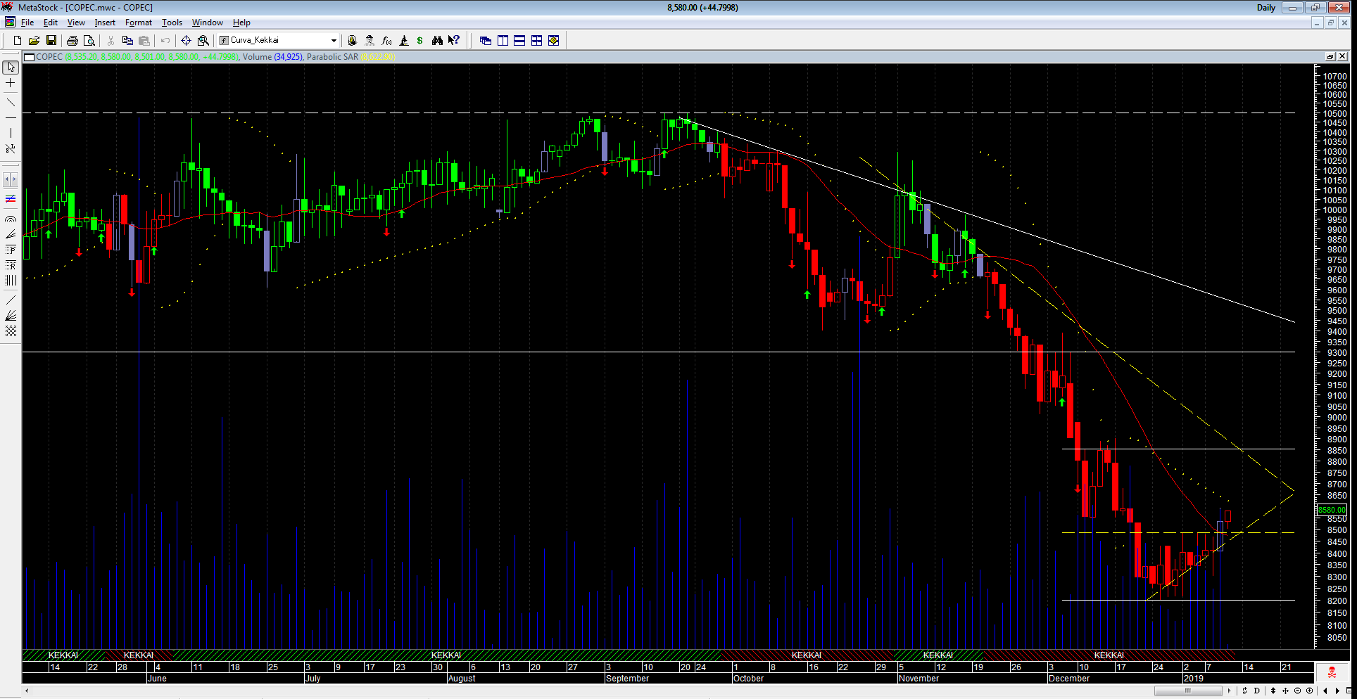Click the red skull expert alert icon
1357x699 pixels.
tap(1332, 673)
